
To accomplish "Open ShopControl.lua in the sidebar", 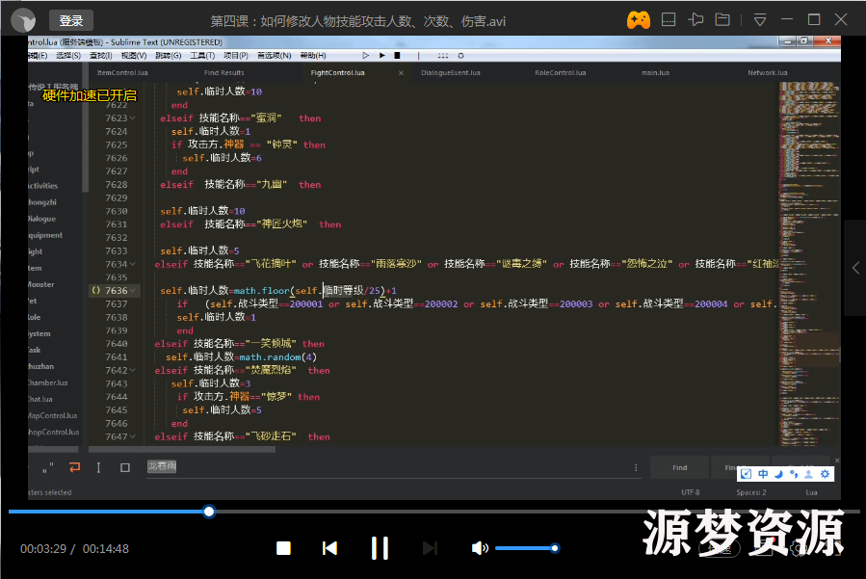I will [x=54, y=432].
